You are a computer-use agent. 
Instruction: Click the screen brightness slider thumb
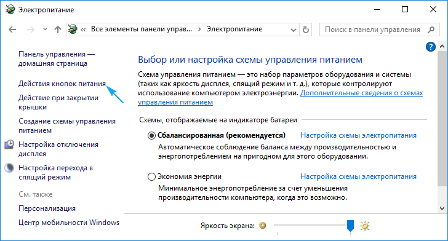click(x=350, y=226)
